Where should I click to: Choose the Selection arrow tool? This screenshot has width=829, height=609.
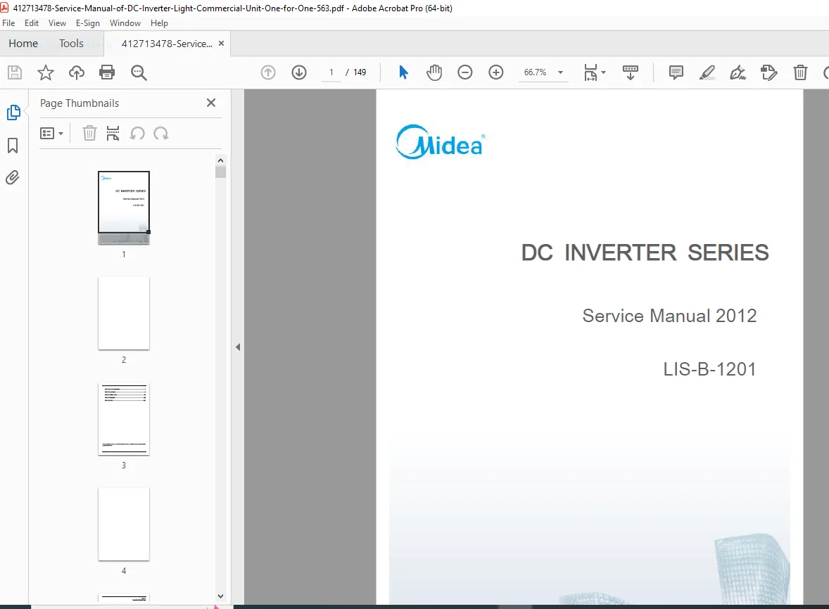pyautogui.click(x=403, y=72)
